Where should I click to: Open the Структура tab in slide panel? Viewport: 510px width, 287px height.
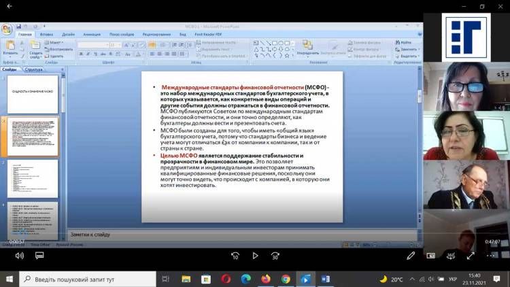tap(33, 69)
